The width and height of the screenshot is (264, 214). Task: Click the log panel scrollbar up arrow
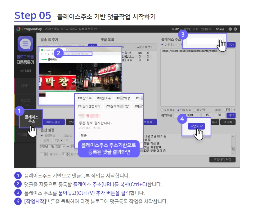[233, 136]
